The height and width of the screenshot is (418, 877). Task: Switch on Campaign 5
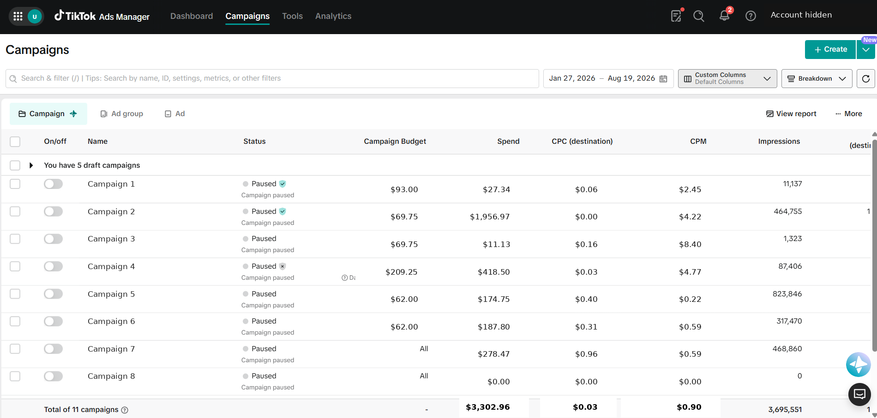(x=53, y=294)
